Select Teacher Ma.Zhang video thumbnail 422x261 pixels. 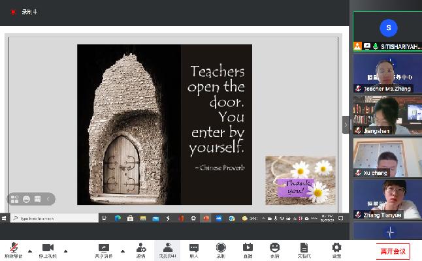pos(387,73)
